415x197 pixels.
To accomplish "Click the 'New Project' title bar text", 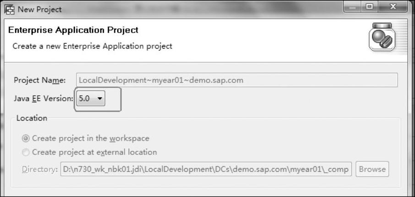I will click(40, 10).
